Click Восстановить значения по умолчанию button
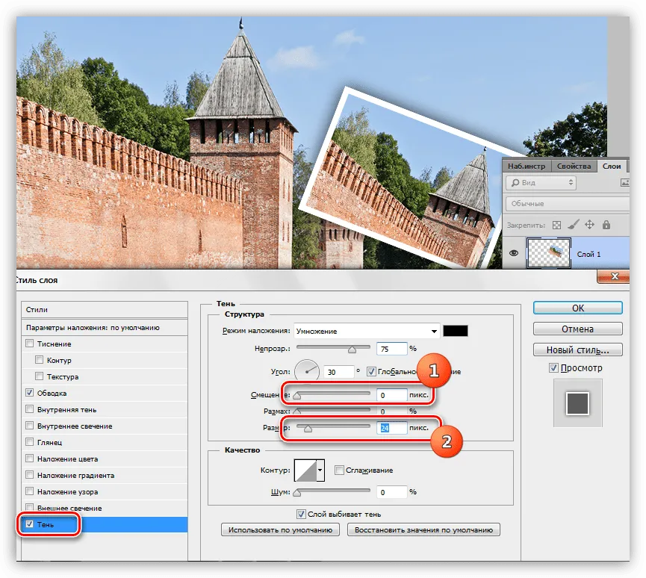646x578 pixels. click(x=423, y=529)
